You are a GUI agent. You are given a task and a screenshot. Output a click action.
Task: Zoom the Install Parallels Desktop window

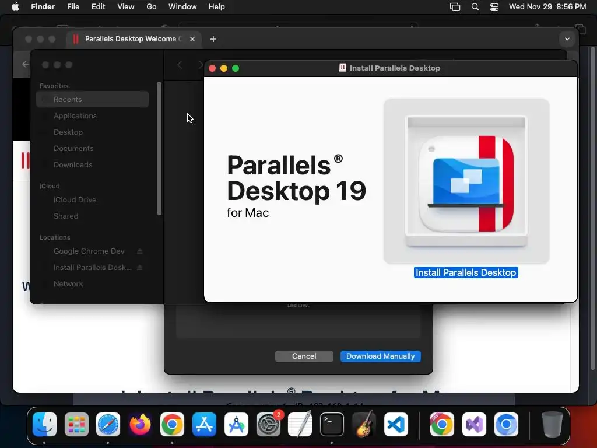click(236, 68)
